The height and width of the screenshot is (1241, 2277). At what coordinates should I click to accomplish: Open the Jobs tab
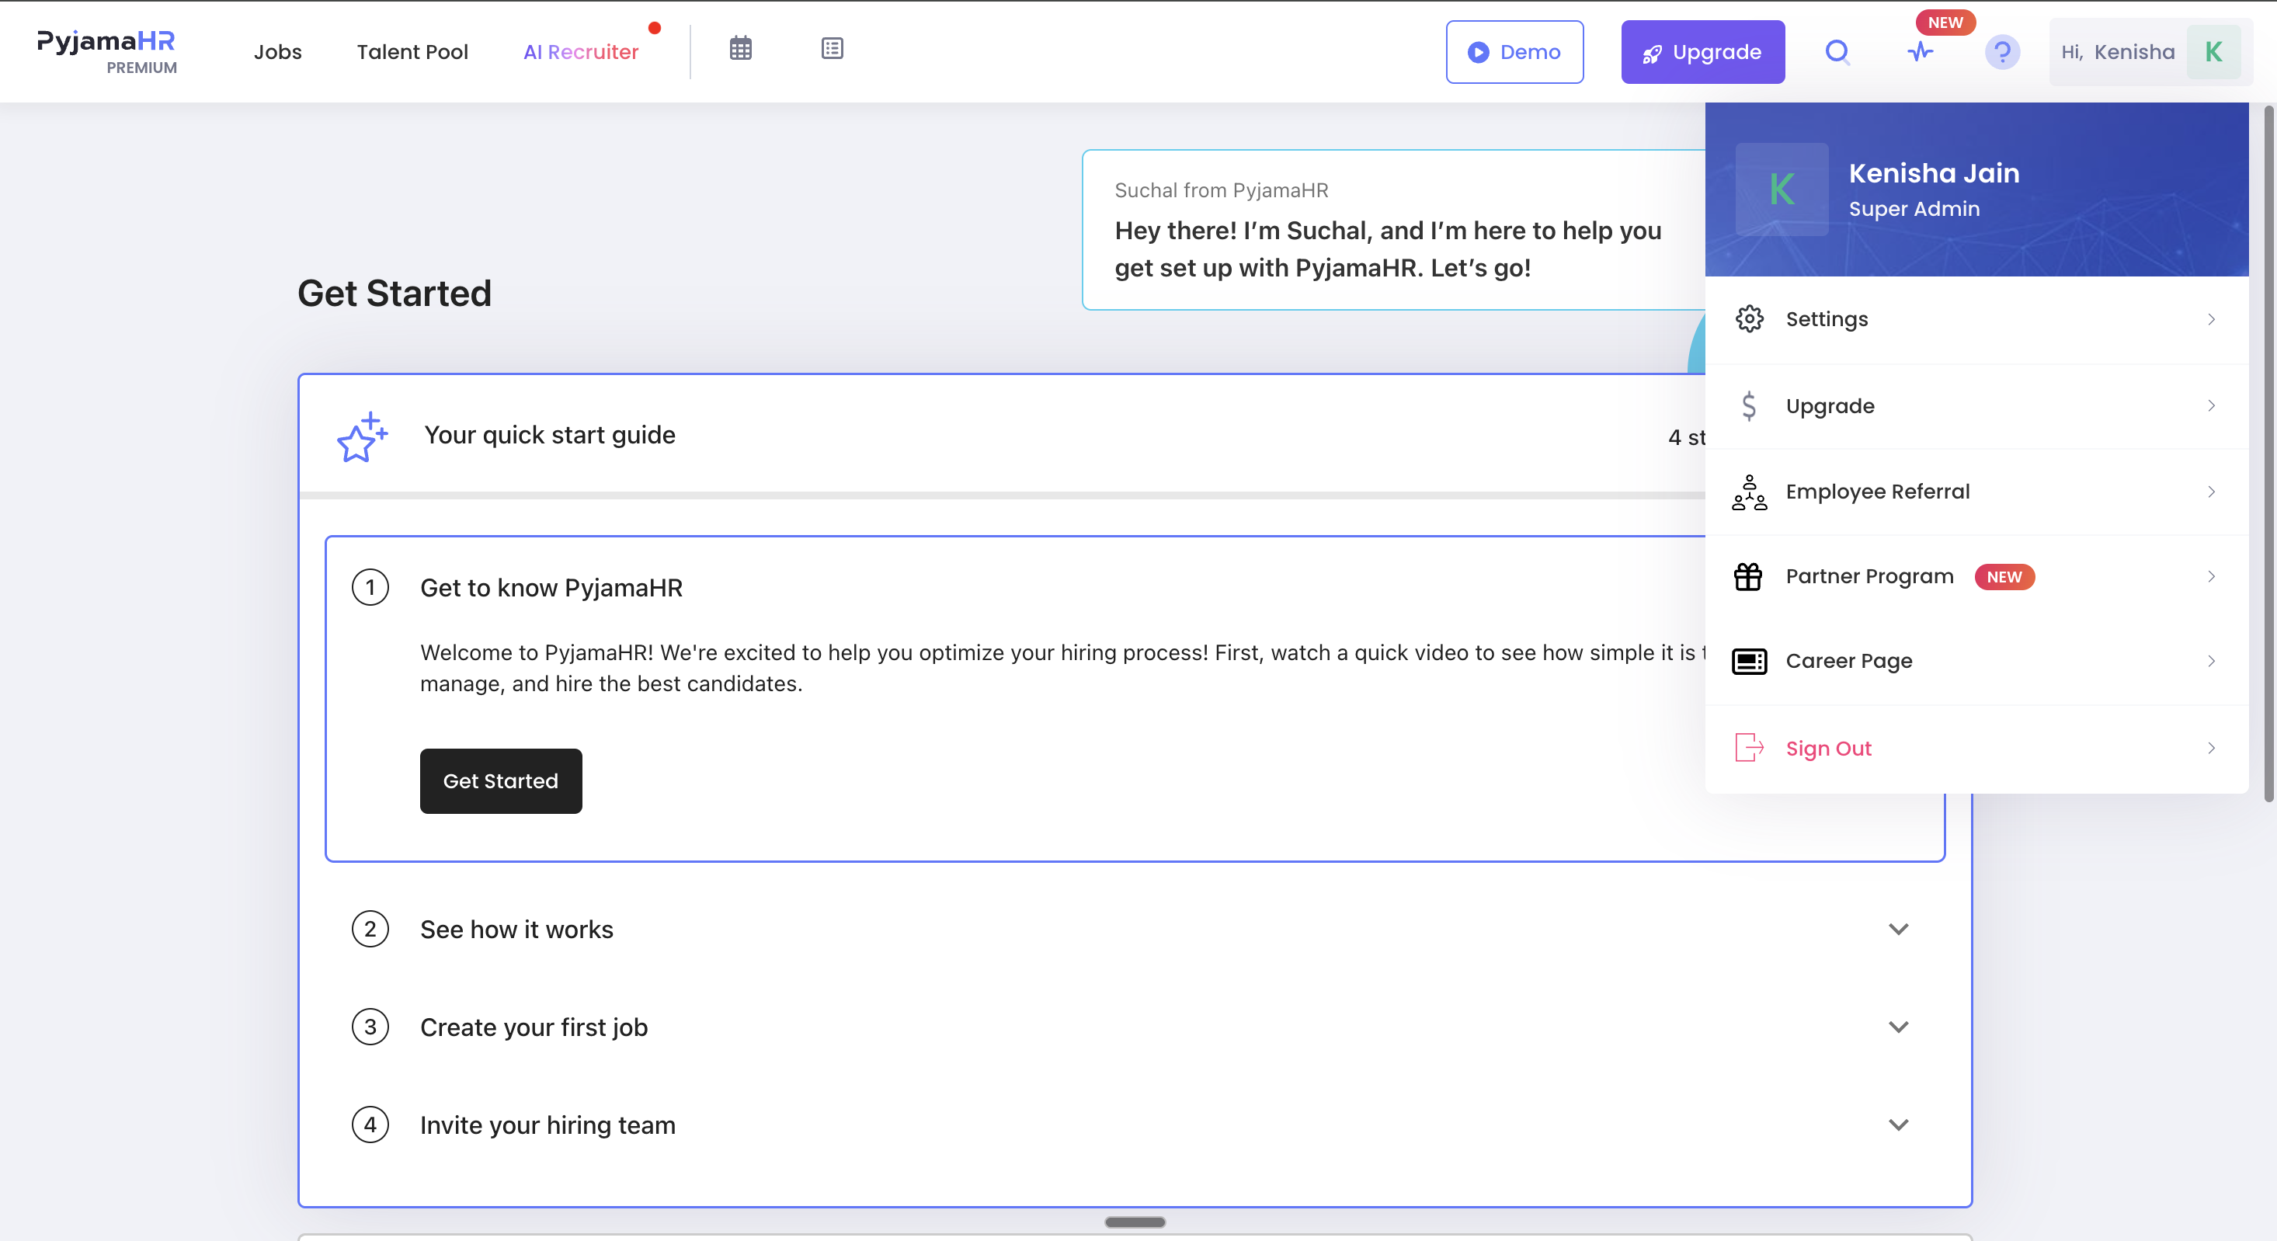tap(277, 52)
